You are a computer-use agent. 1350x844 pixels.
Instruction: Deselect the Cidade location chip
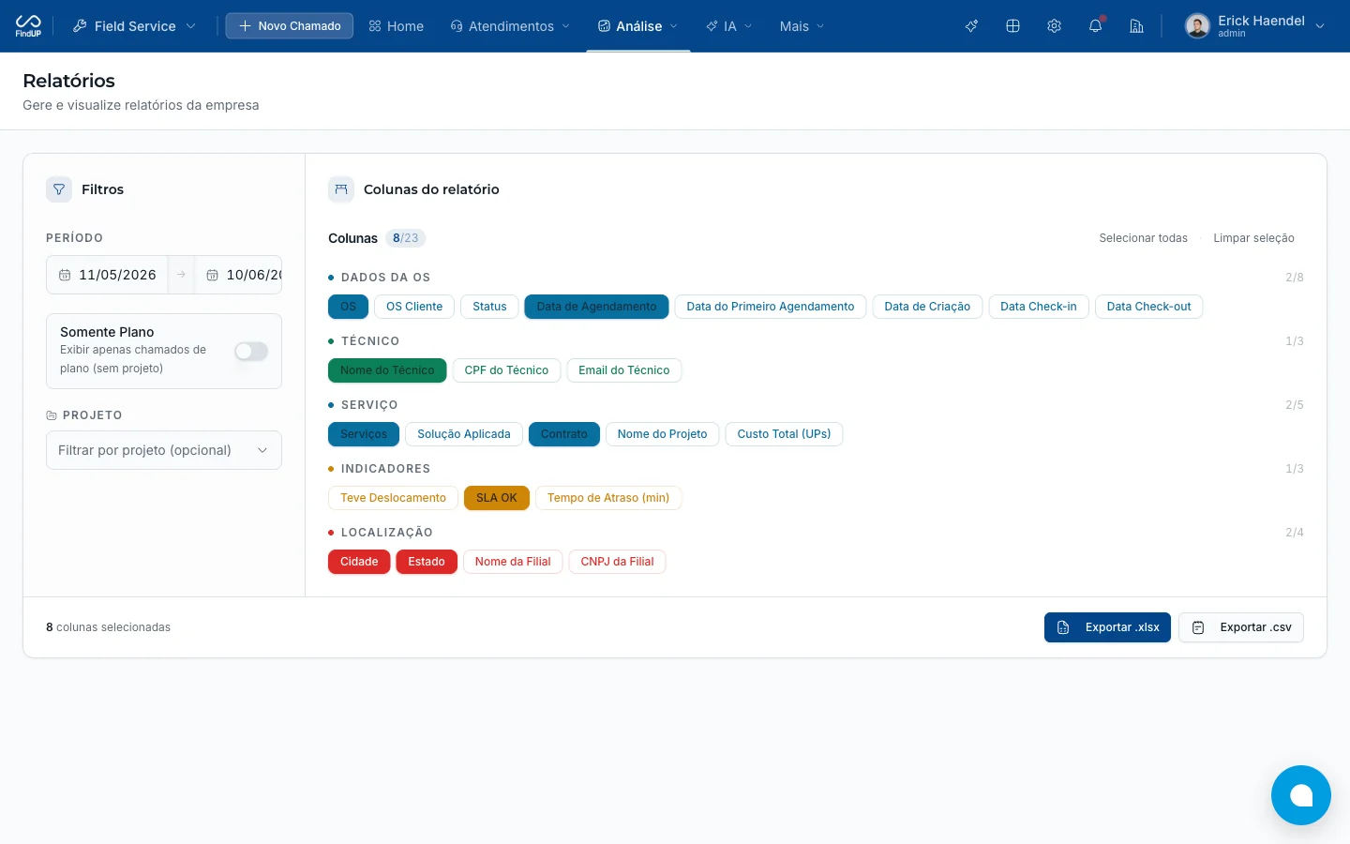coord(359,562)
